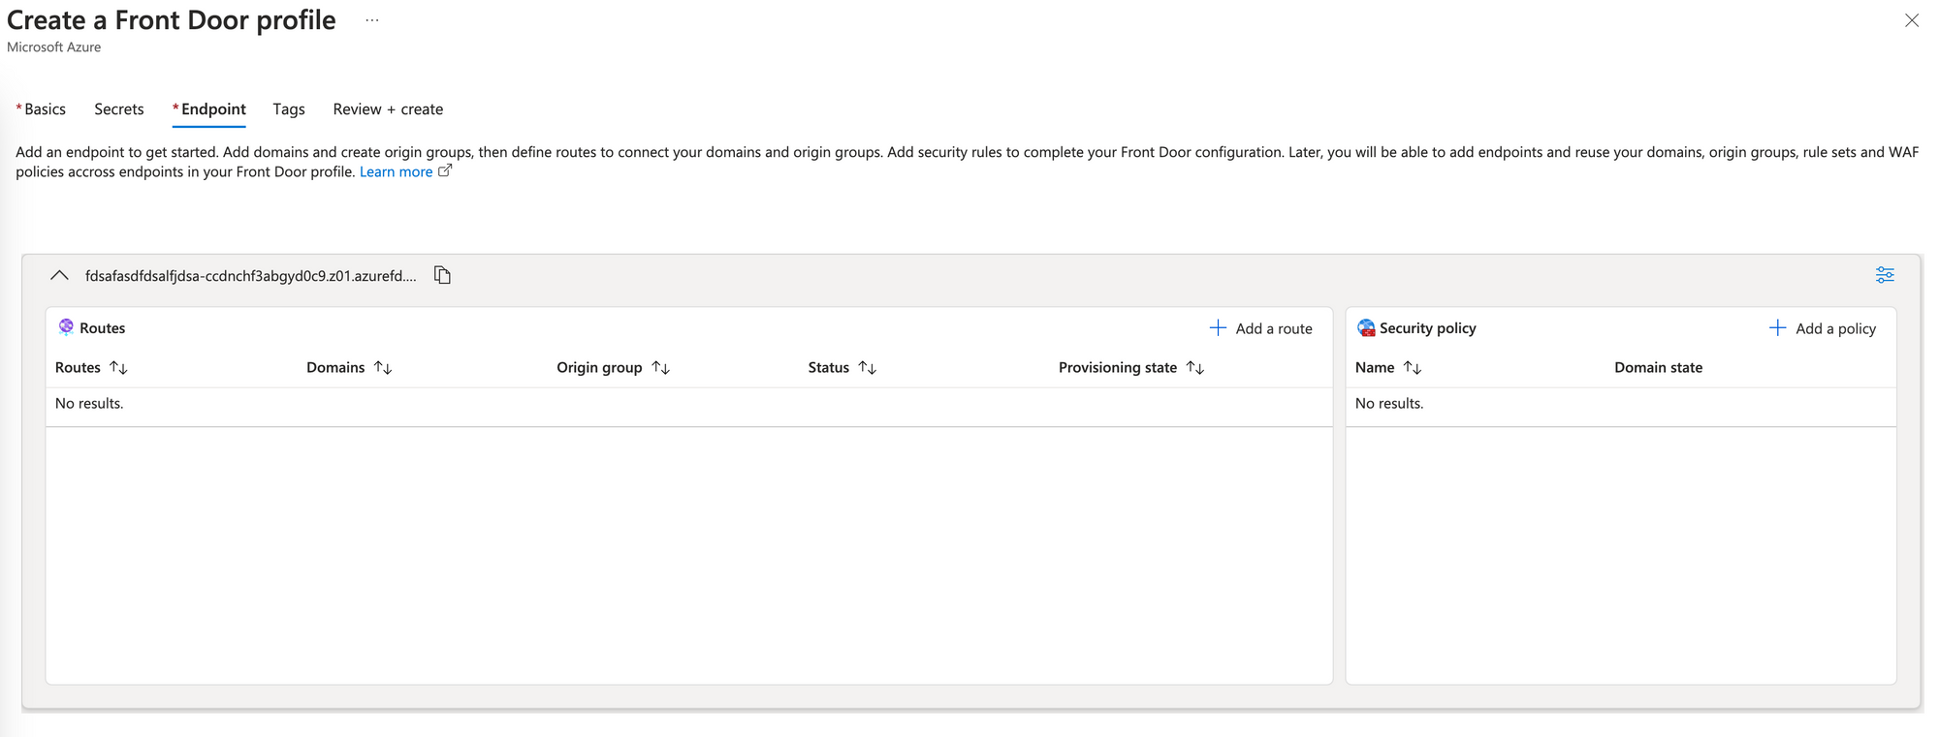
Task: Click the Microsoft Azure subtitle
Action: (x=54, y=47)
